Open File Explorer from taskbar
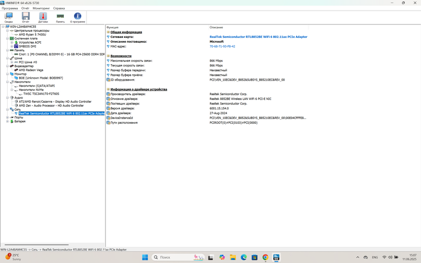Screen dimensions: 421x263 click(x=233, y=257)
